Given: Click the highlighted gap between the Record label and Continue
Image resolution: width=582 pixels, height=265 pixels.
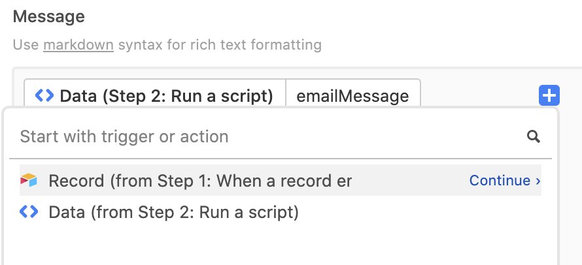Looking at the screenshot, I should 410,181.
